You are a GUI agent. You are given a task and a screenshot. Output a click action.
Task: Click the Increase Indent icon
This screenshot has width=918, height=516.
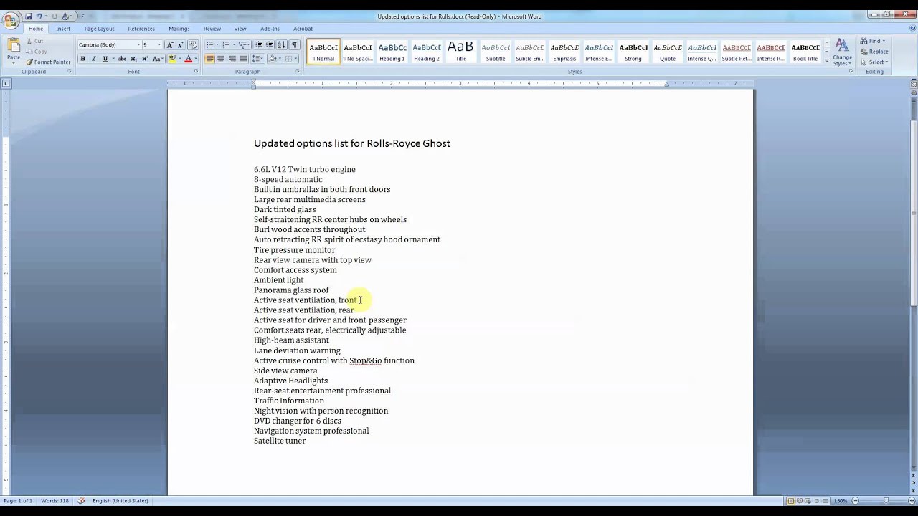[x=269, y=44]
